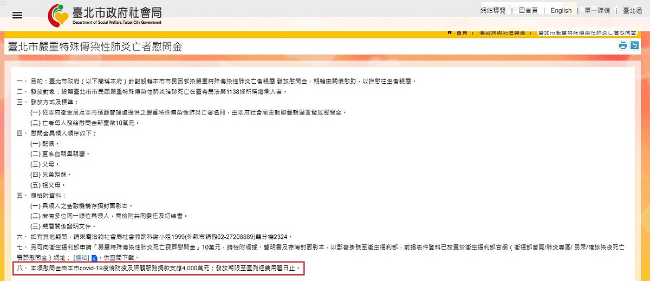Select 首頁 in the breadcrumb
This screenshot has width=650, height=281.
pos(461,34)
